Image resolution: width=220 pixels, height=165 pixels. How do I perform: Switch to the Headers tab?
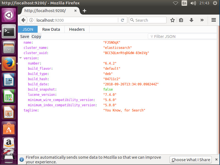[77, 29]
